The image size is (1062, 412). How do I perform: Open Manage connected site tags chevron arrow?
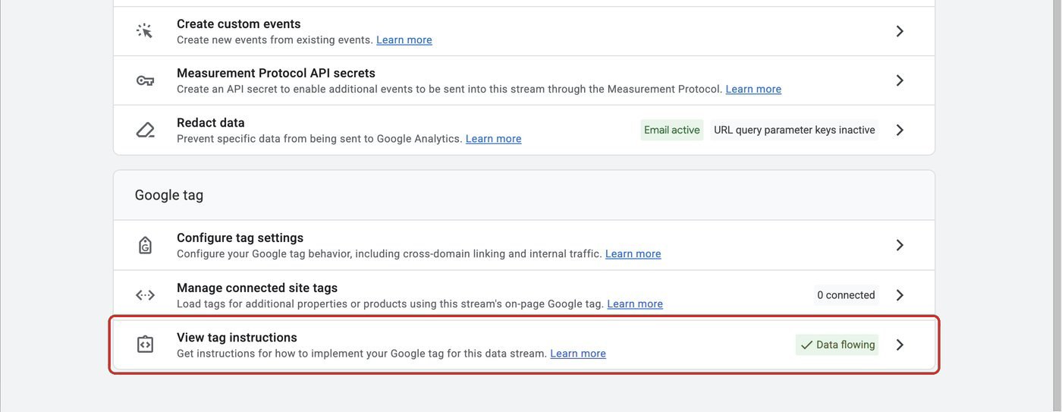(900, 295)
